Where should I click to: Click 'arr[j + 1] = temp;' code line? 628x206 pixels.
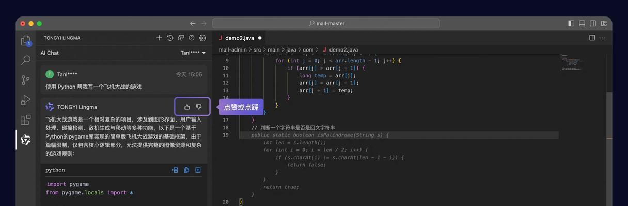point(326,90)
